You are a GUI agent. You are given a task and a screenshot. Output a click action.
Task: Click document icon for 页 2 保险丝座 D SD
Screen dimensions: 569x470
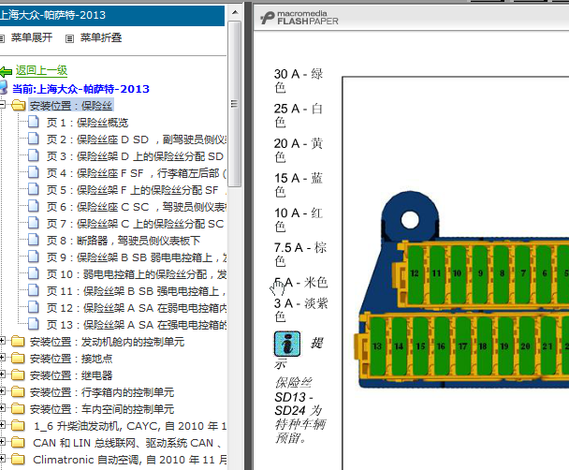(x=34, y=139)
